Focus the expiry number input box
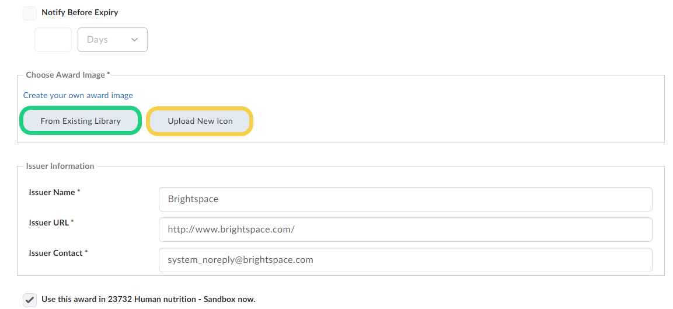The width and height of the screenshot is (673, 309). tap(53, 40)
